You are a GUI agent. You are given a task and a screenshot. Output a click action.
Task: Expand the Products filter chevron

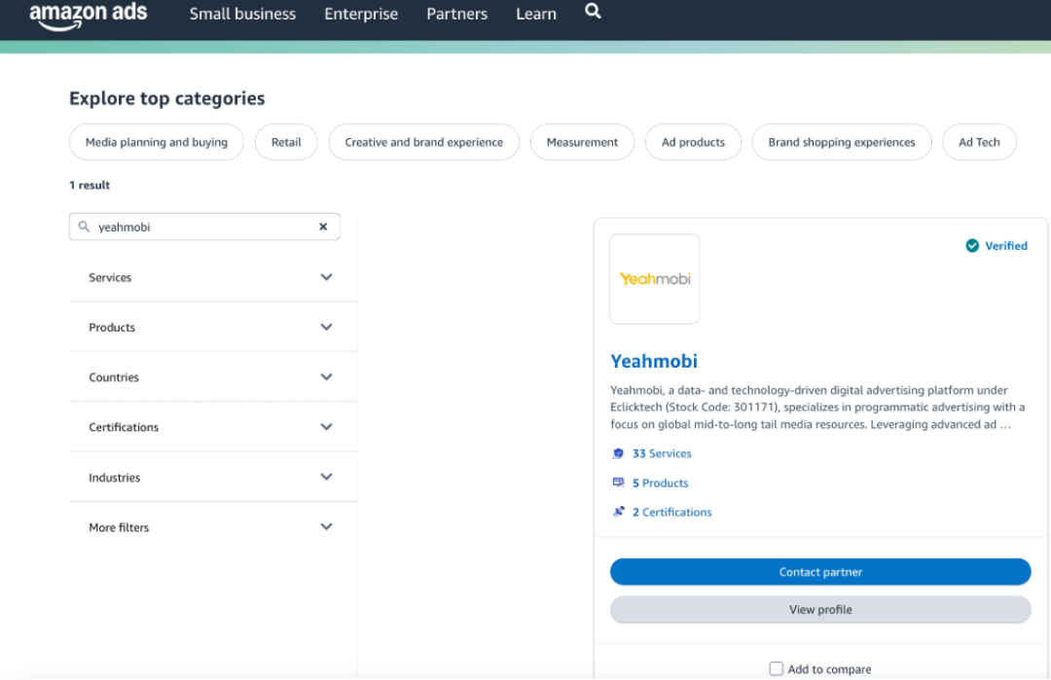326,327
